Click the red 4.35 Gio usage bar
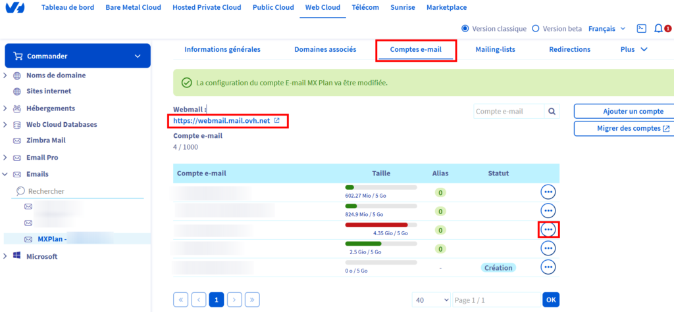Image resolution: width=674 pixels, height=312 pixels. [x=381, y=225]
